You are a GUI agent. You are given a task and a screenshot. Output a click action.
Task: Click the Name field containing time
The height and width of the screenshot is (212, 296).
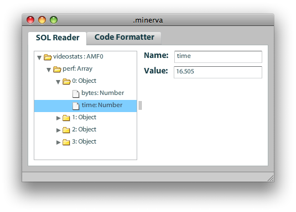218,56
